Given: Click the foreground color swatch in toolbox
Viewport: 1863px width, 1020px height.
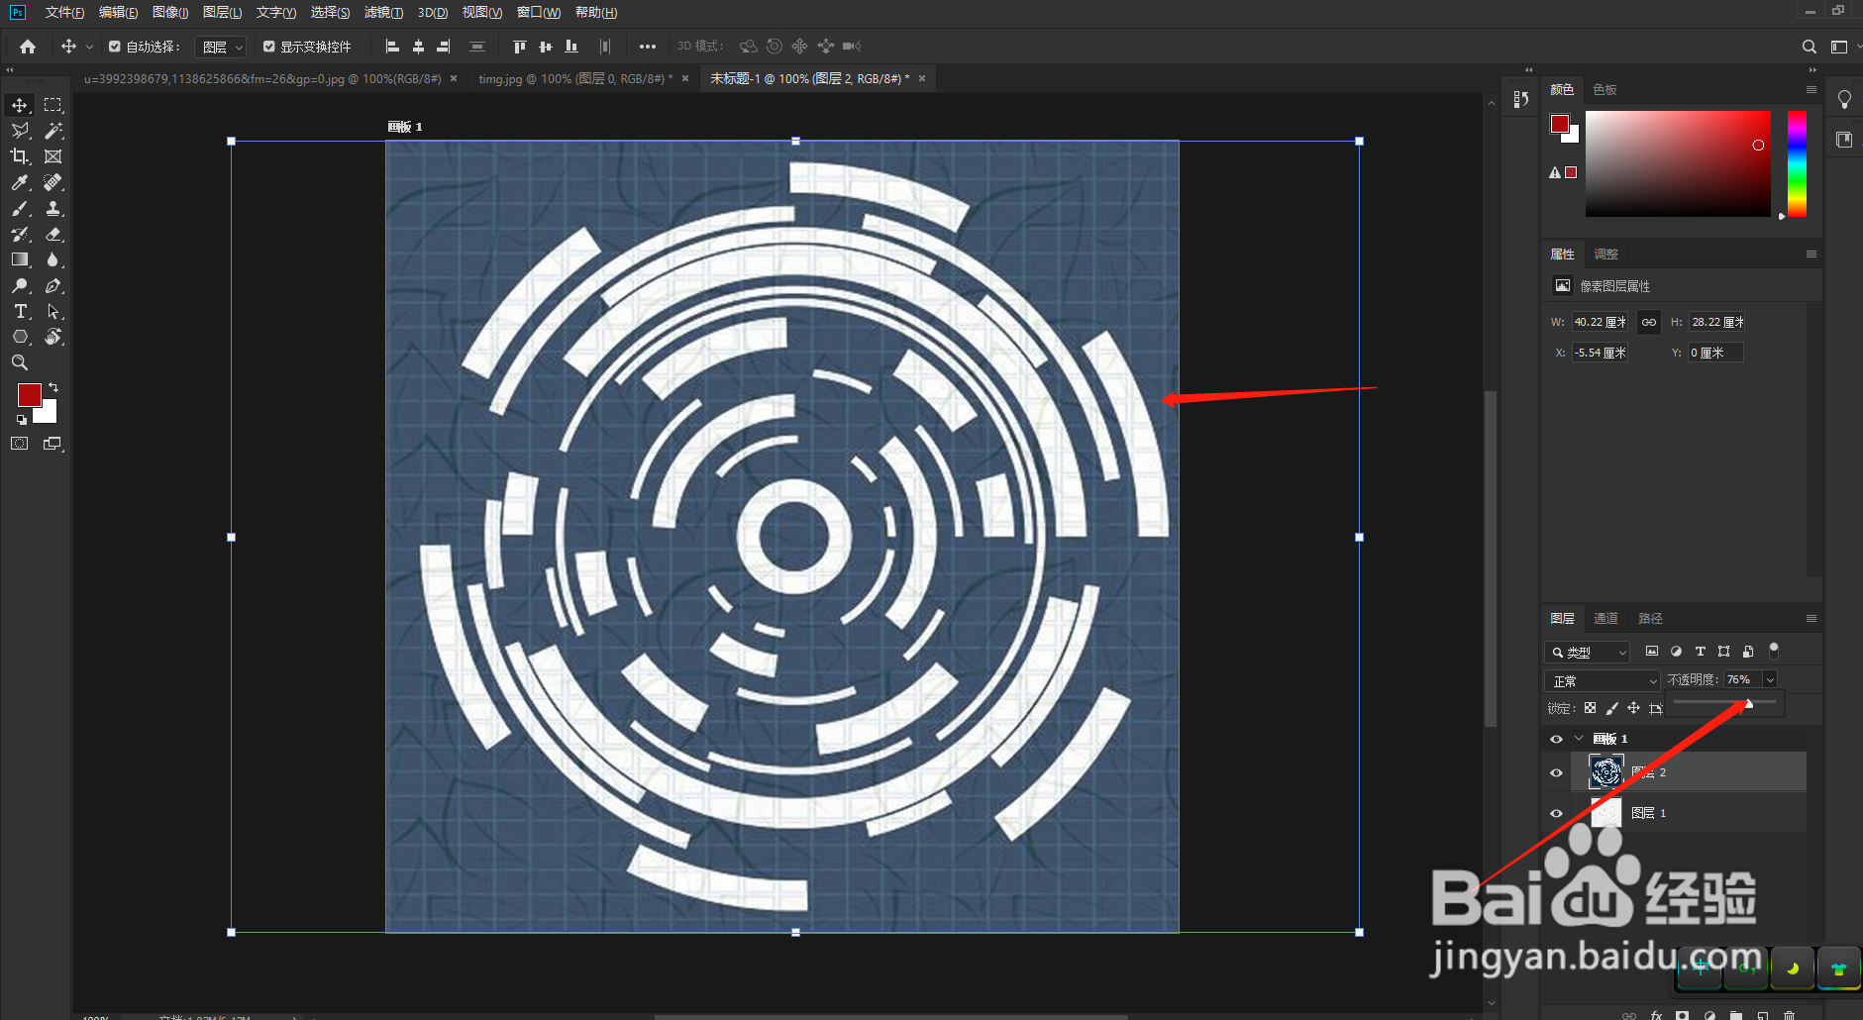Looking at the screenshot, I should tap(30, 395).
